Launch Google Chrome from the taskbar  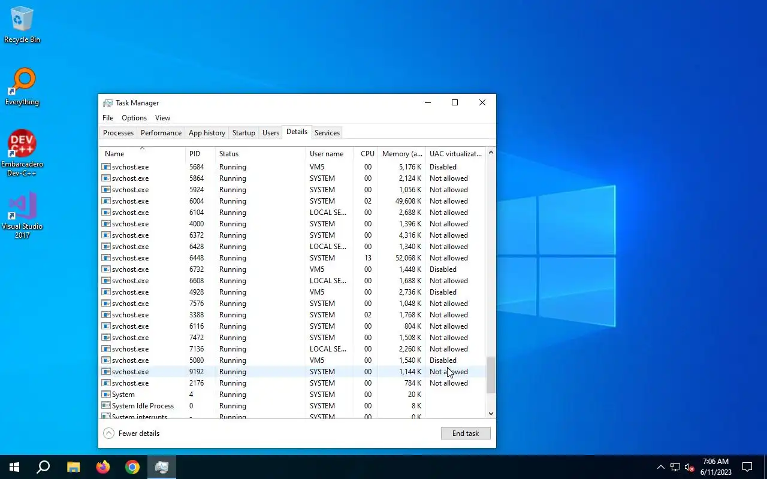(x=132, y=467)
